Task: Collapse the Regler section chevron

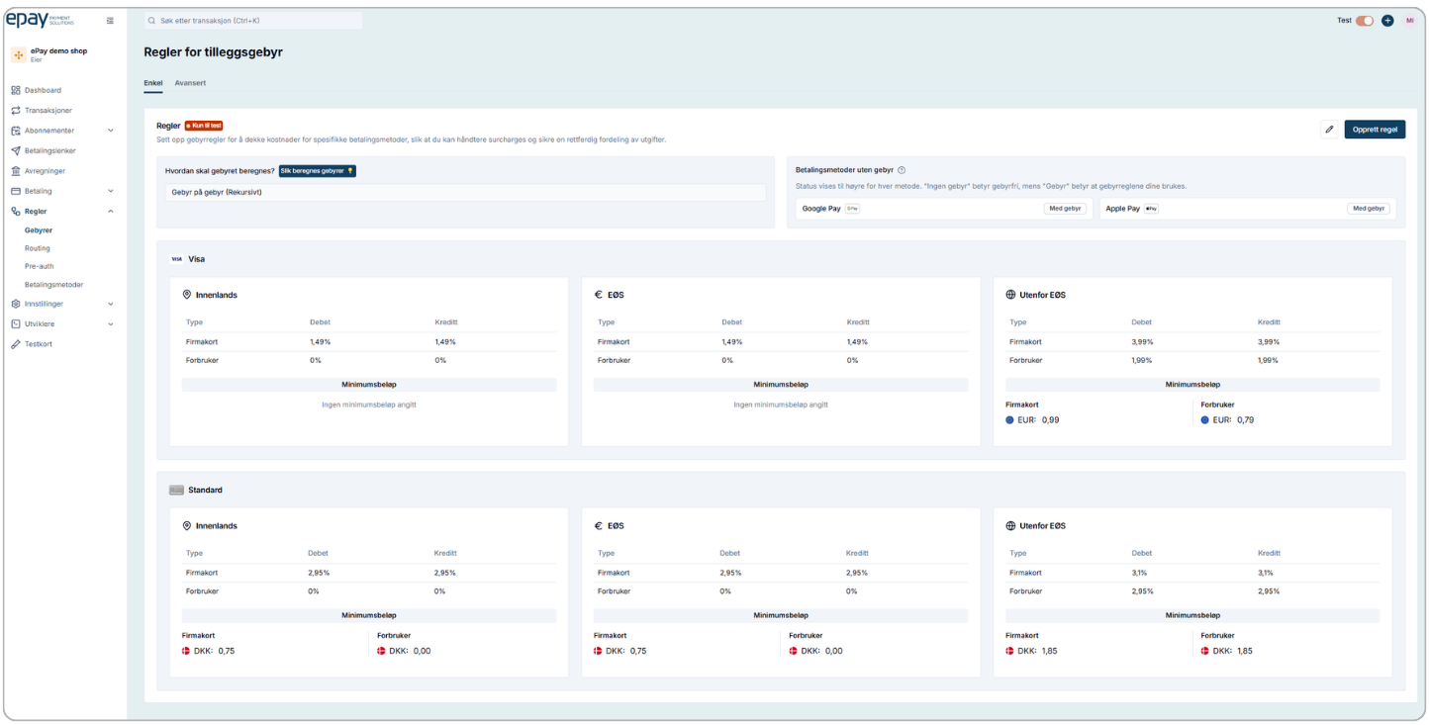Action: [110, 212]
